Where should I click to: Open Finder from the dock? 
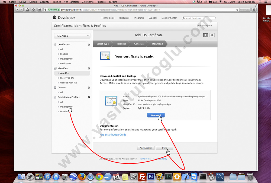coord(21,177)
